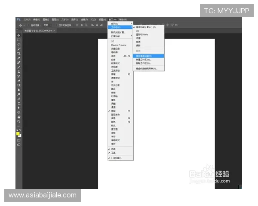Activate the Crop tool

[19, 53]
